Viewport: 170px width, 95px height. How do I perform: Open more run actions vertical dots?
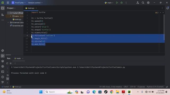click(x=126, y=3)
